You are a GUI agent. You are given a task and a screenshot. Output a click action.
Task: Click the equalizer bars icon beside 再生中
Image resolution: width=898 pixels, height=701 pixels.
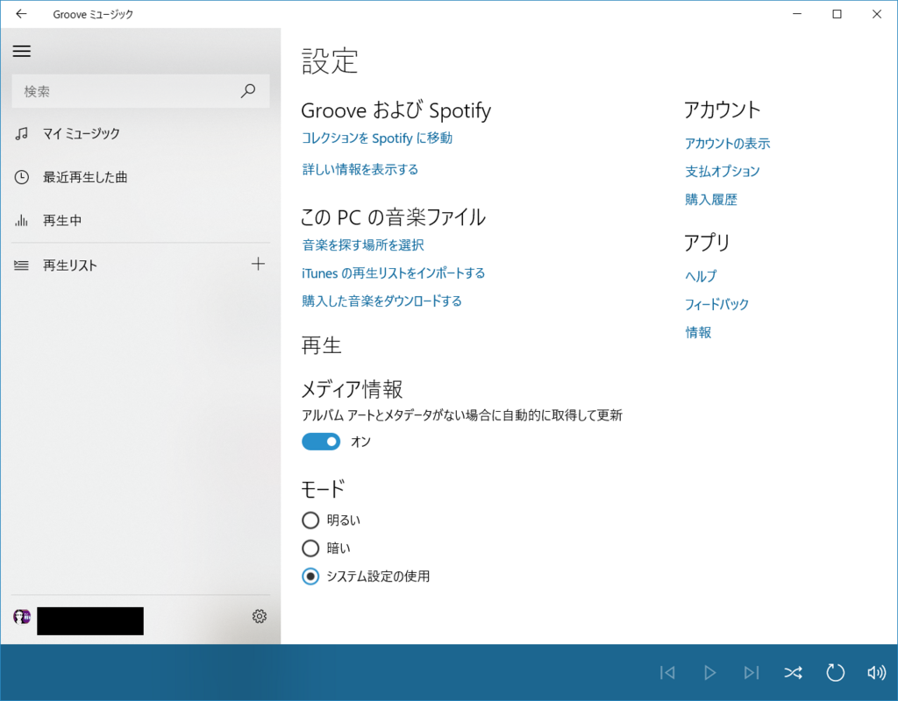pyautogui.click(x=21, y=220)
